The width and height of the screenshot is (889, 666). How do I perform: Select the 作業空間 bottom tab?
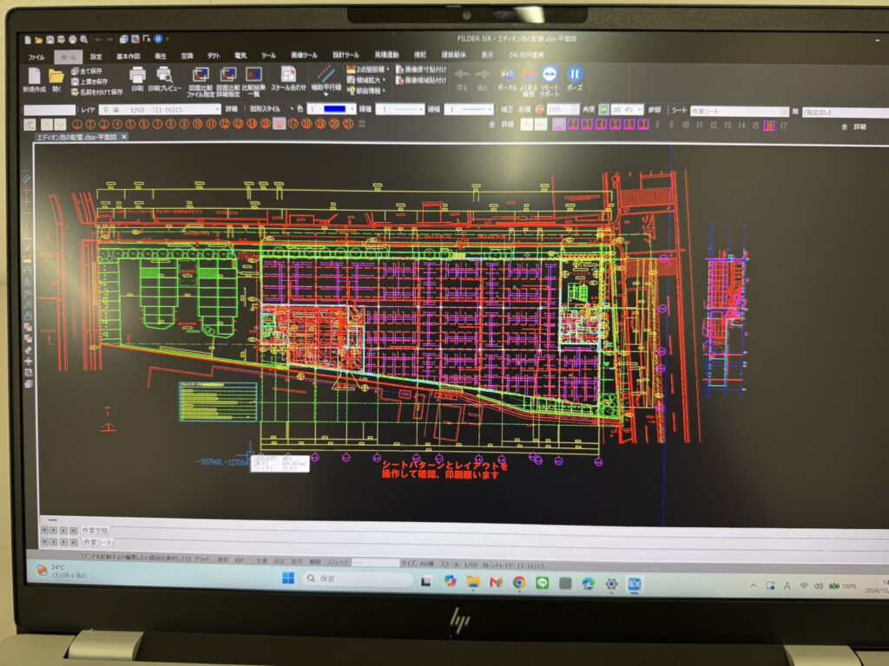(95, 531)
